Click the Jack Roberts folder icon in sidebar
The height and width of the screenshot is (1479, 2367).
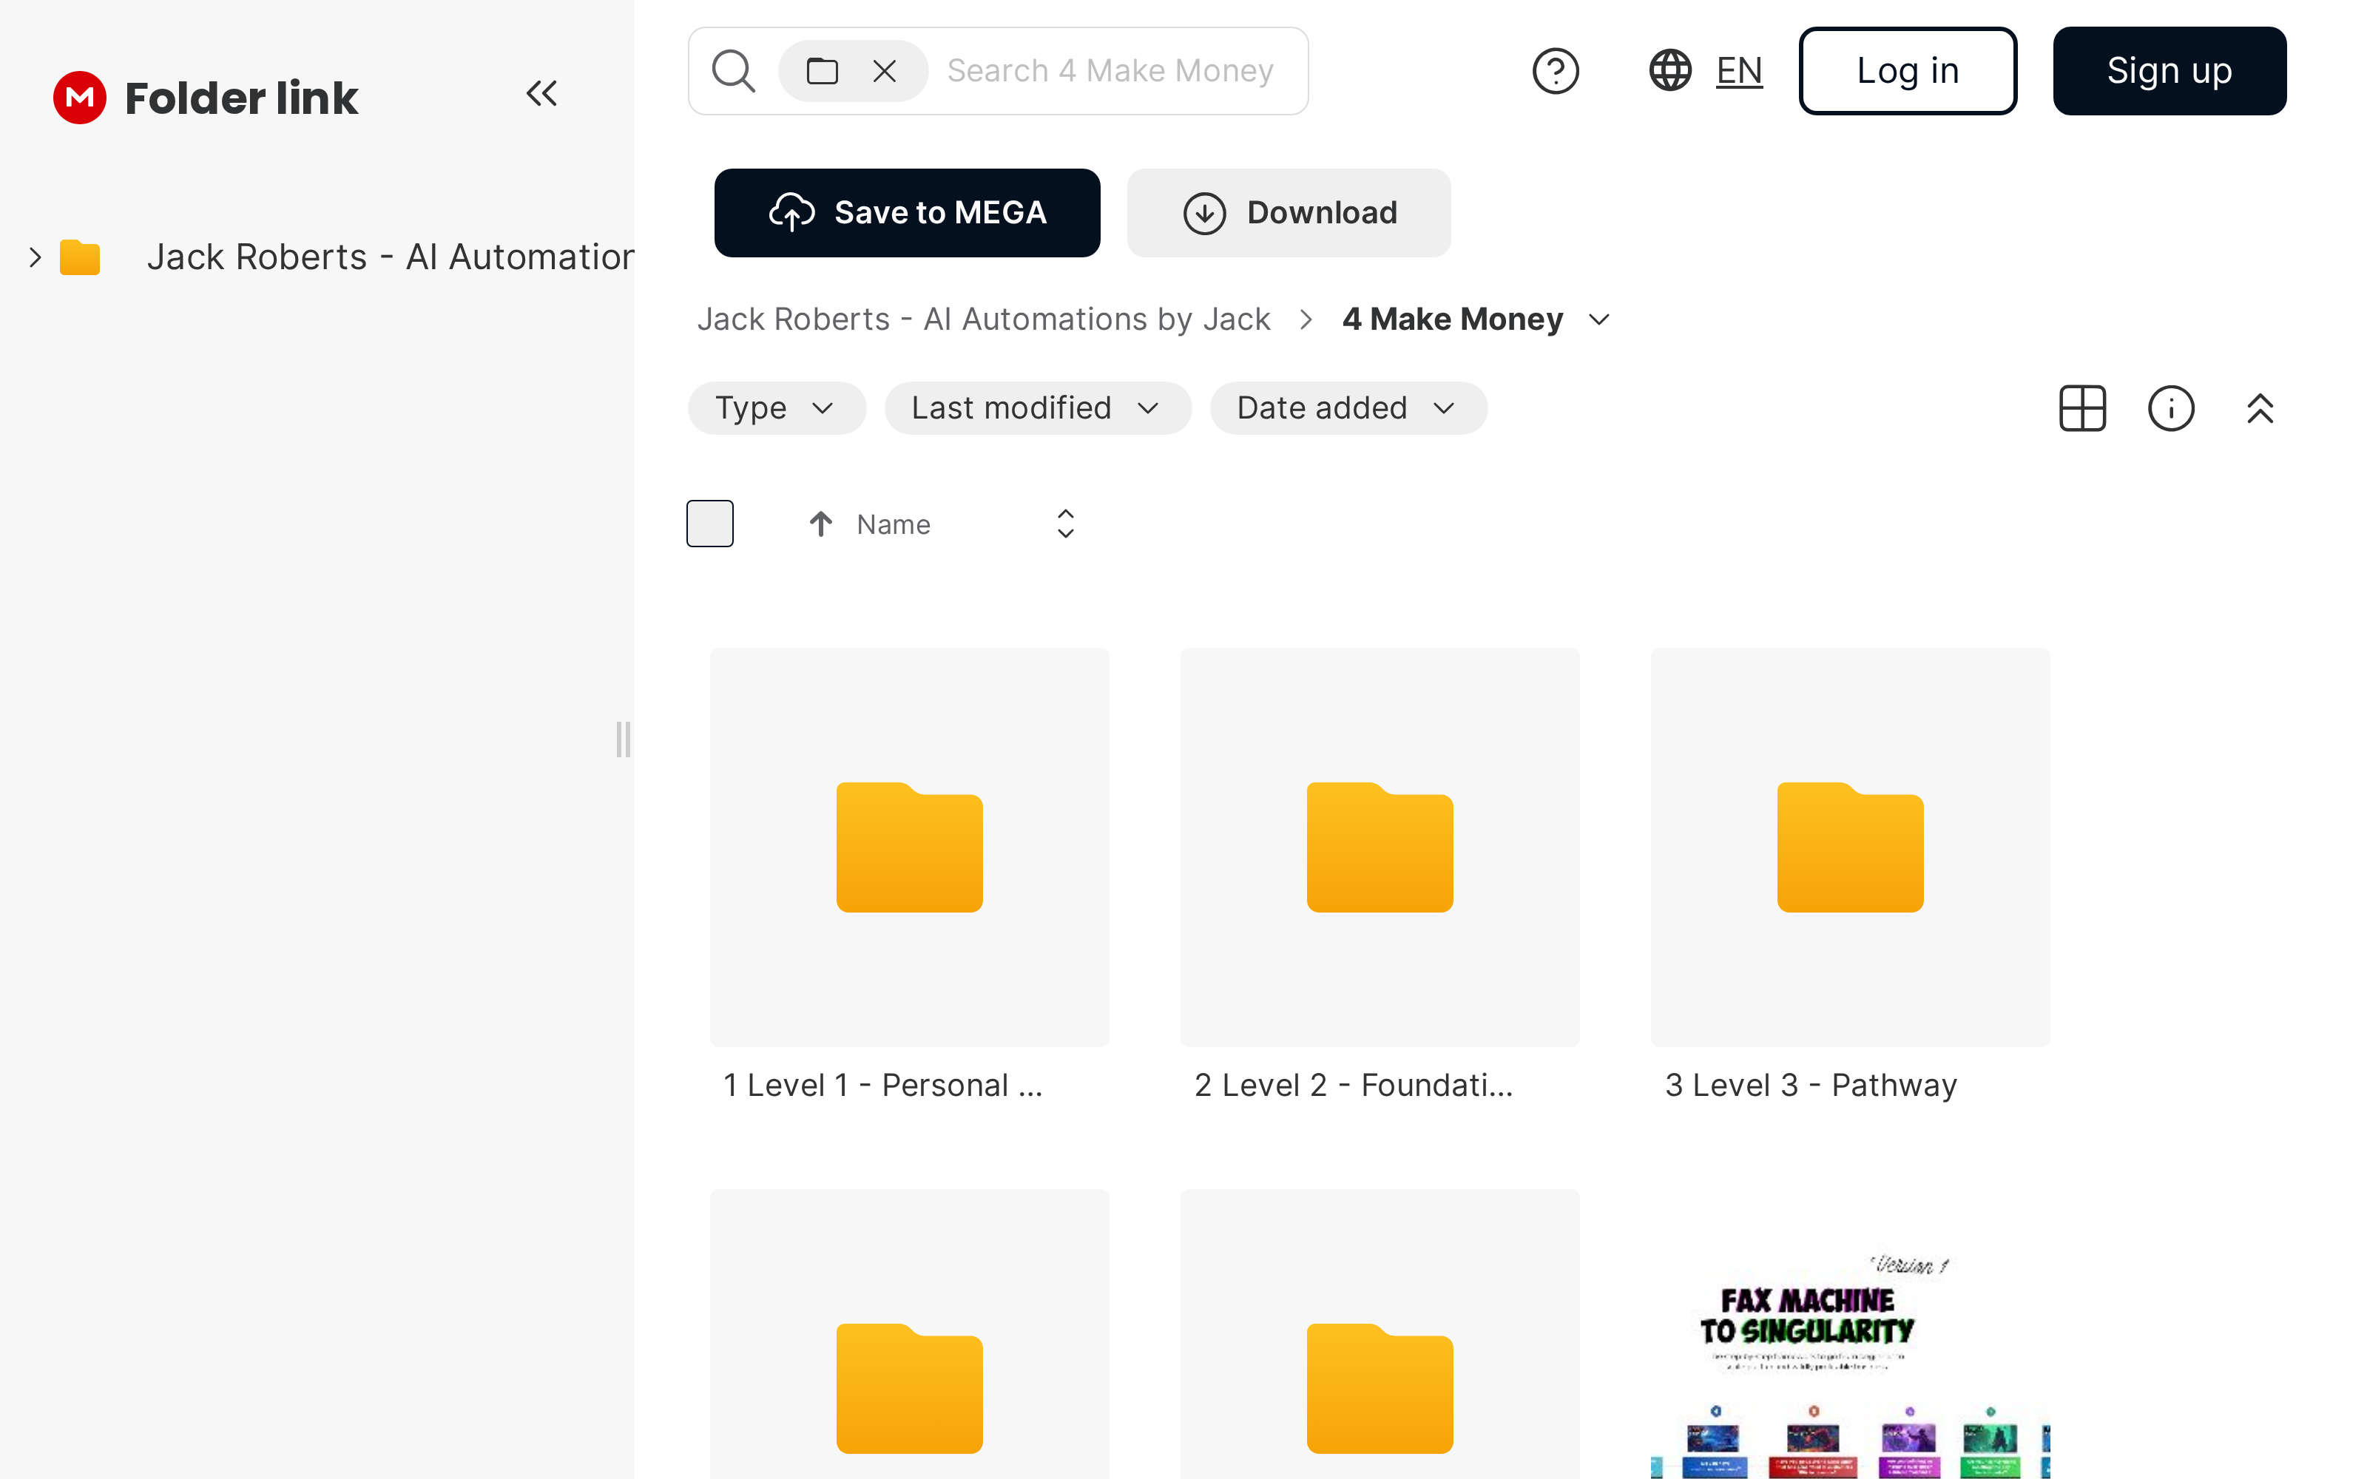click(x=80, y=257)
